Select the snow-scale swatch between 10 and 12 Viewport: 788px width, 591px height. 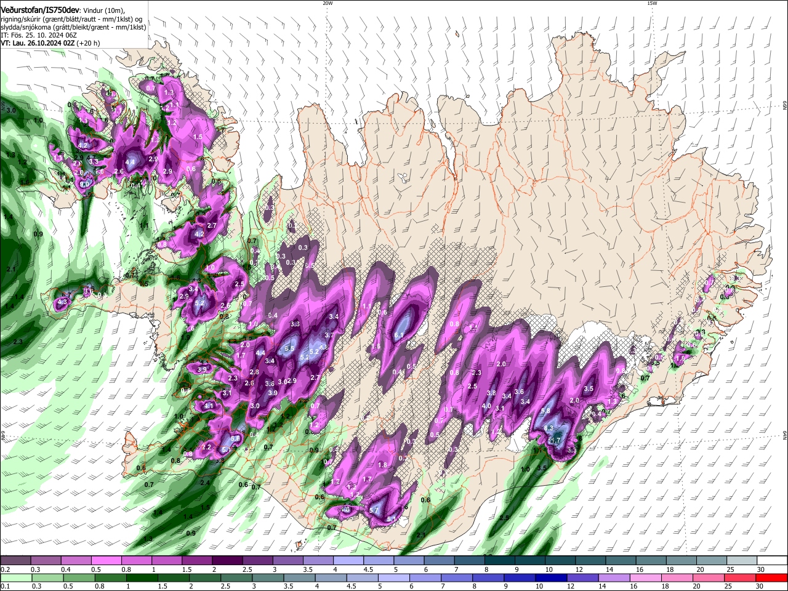(x=560, y=560)
